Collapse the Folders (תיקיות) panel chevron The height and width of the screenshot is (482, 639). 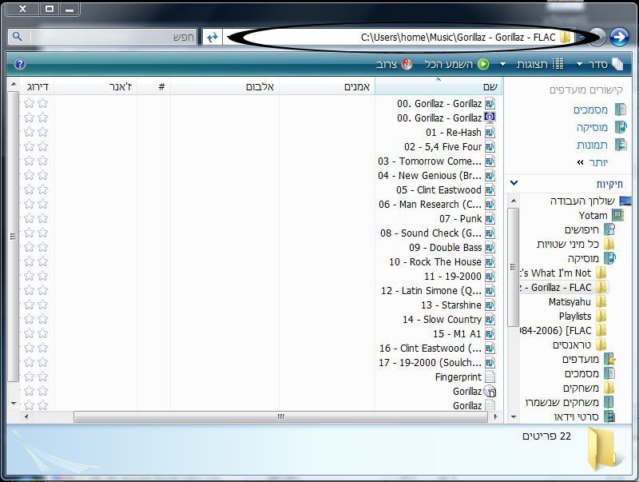513,184
